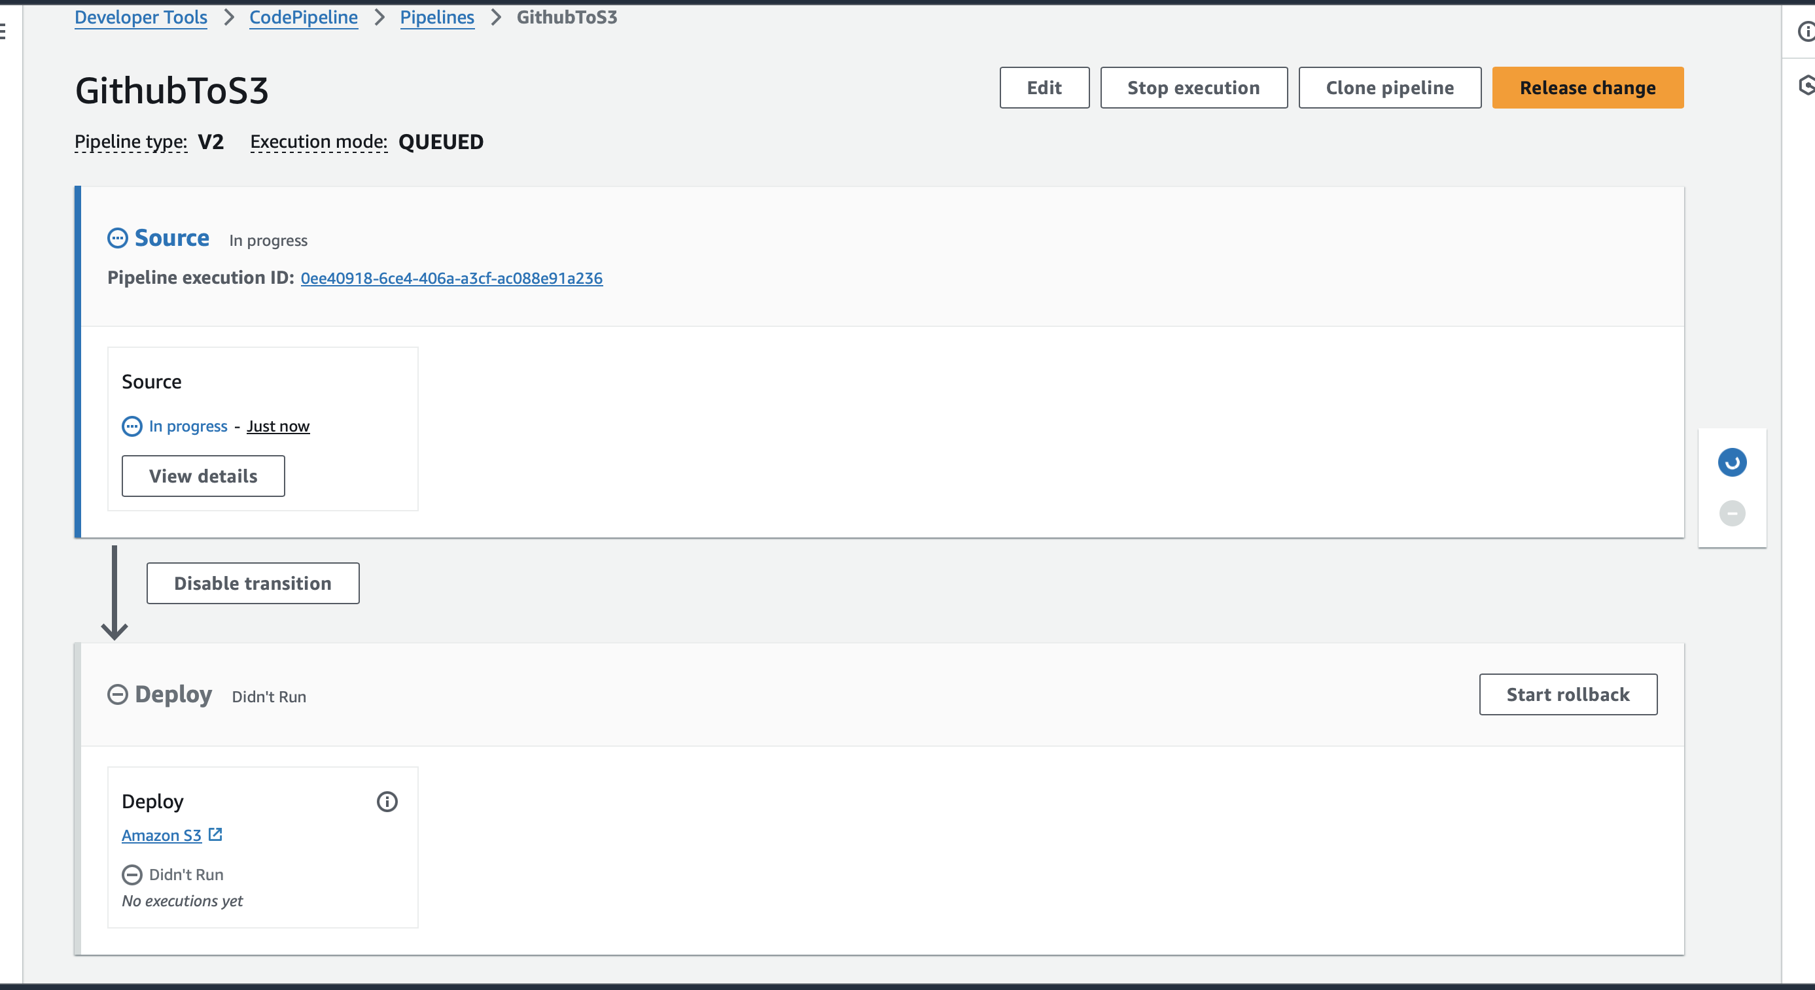
Task: Click Start rollback on Deploy stage
Action: coord(1568,695)
